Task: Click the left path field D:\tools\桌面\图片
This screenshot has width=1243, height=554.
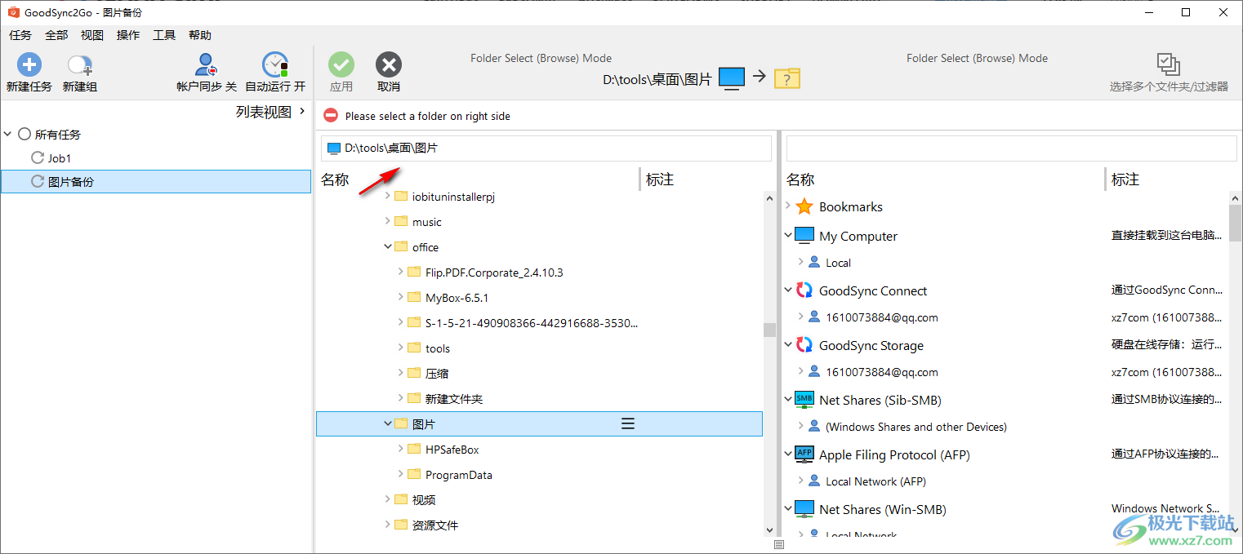Action: click(546, 148)
